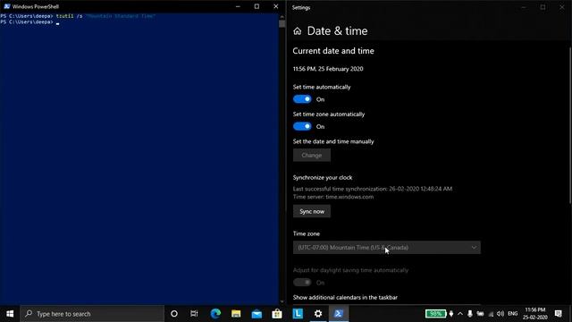Click the blue L app taskbar icon

pos(298,314)
